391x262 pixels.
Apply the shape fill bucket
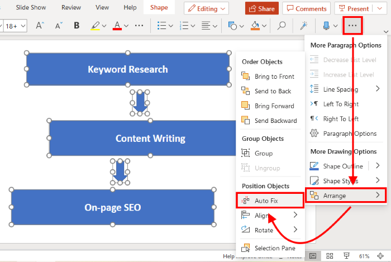point(255,26)
